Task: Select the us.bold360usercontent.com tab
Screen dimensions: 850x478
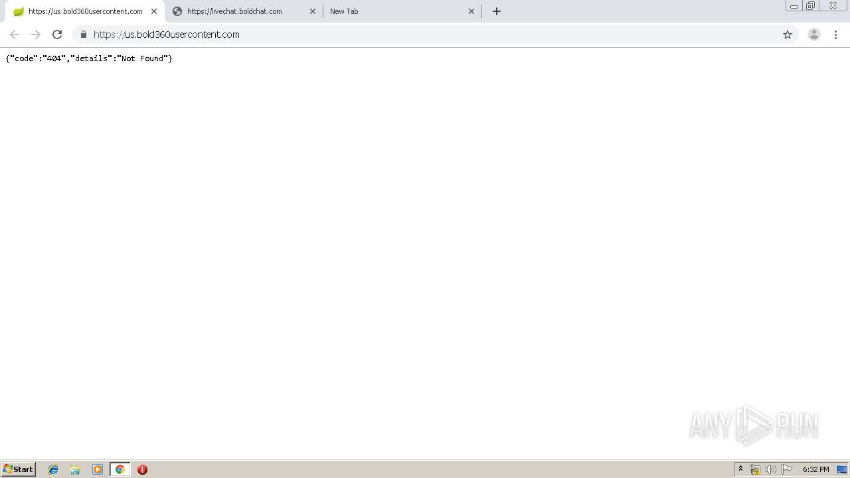Action: pyautogui.click(x=85, y=11)
